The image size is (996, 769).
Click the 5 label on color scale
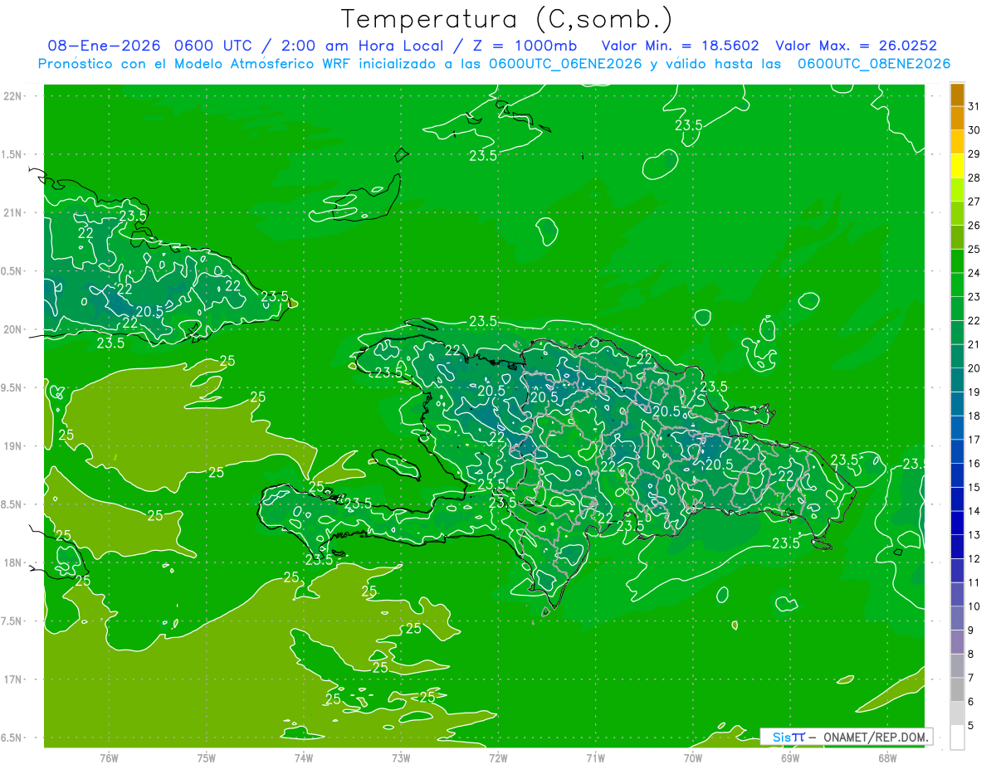coord(972,726)
